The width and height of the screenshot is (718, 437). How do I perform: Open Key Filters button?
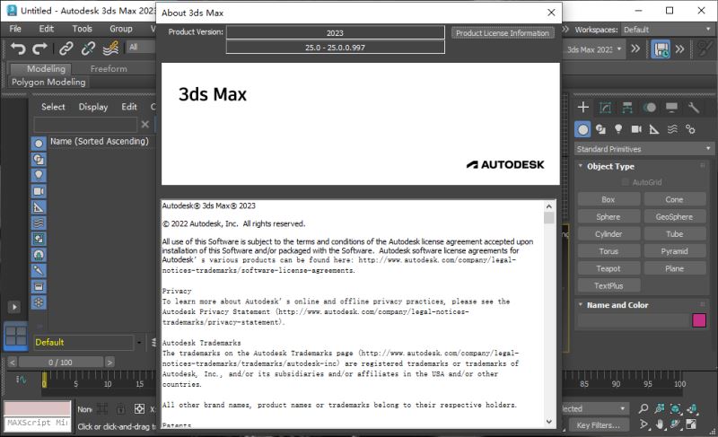[x=598, y=425]
